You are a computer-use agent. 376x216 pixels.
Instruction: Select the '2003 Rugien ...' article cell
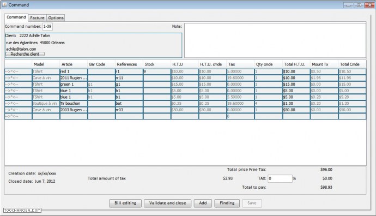[74, 110]
